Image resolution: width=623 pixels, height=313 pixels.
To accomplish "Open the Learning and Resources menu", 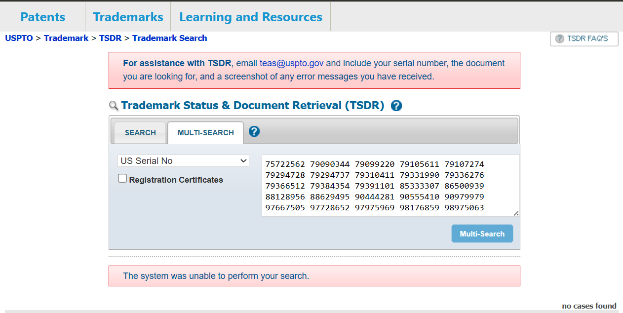I will click(250, 17).
